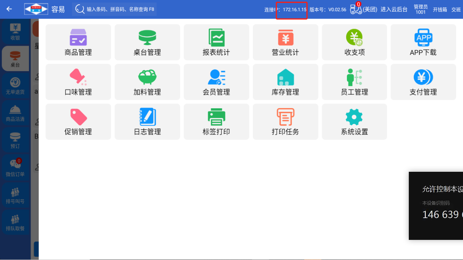Open 口味管理 flavor management
The image size is (463, 260).
click(78, 82)
